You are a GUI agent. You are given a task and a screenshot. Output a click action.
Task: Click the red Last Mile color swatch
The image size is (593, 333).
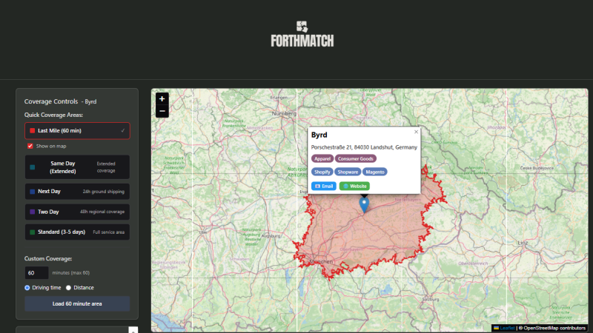32,131
